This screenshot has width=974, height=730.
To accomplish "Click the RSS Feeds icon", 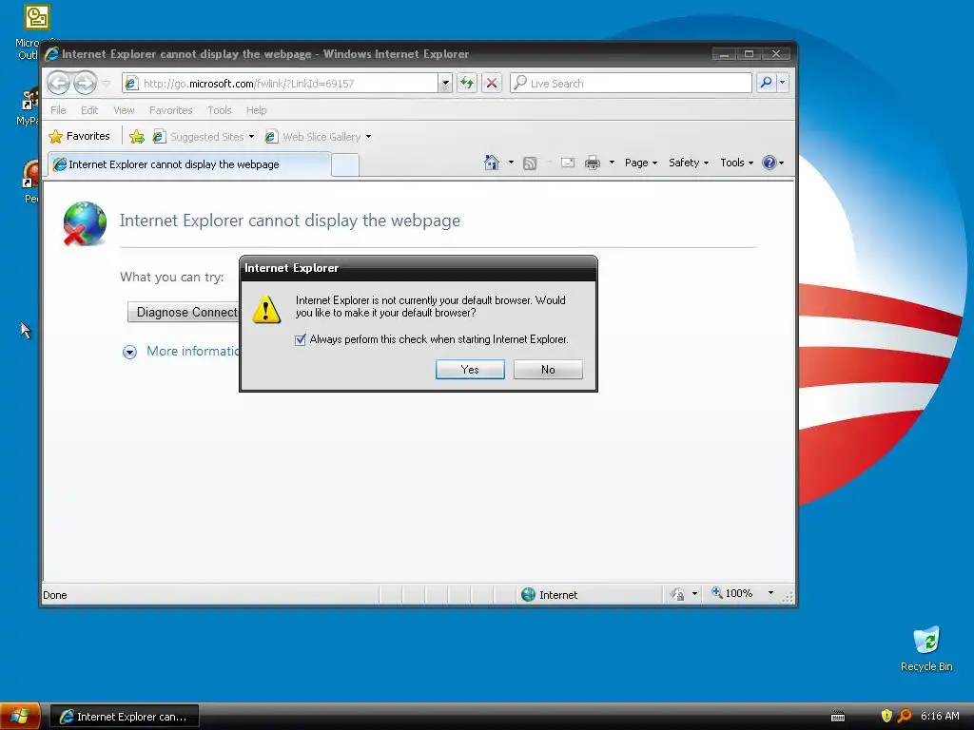I will coord(529,163).
